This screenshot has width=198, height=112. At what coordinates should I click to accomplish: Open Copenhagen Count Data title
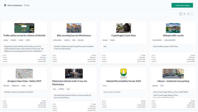(123, 36)
